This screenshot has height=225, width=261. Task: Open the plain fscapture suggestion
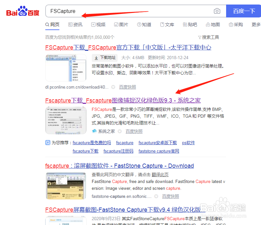click(125, 143)
